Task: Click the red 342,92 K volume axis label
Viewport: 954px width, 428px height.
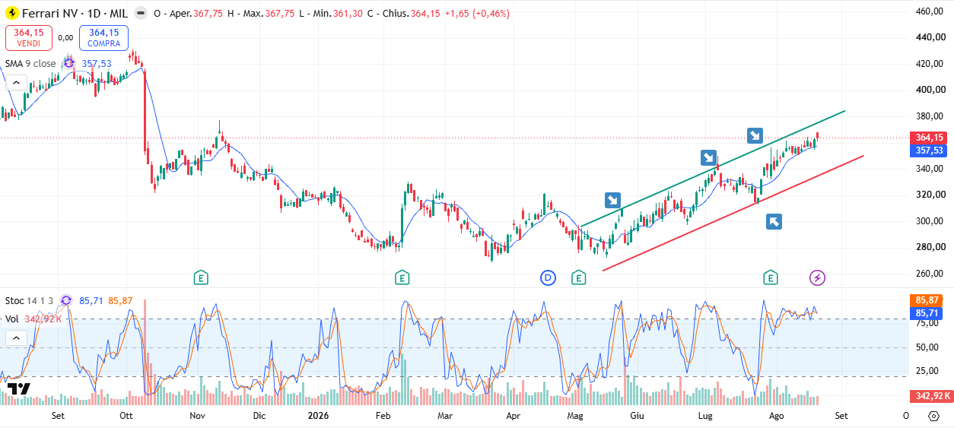Action: tap(930, 396)
